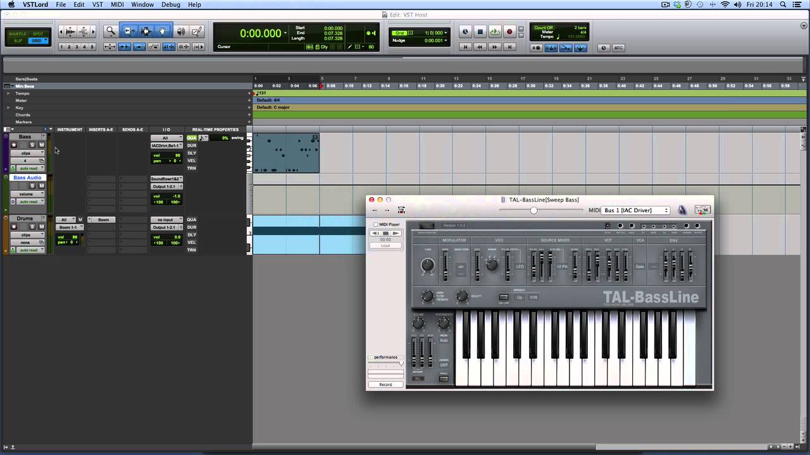Click the Bass track record enable button
This screenshot has width=810, height=455.
(14, 145)
